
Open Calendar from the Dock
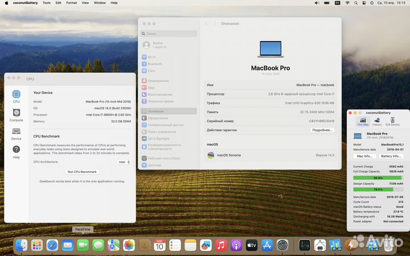159,245
